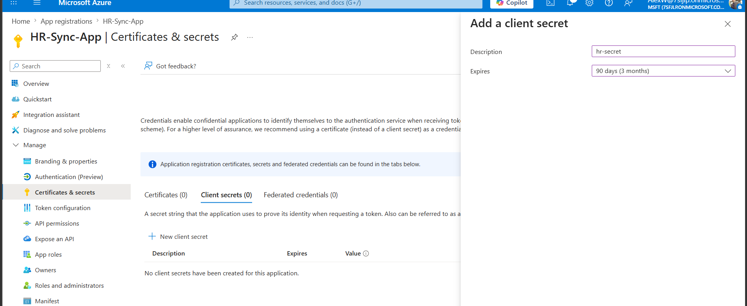Open Roles and administrators
The height and width of the screenshot is (306, 747).
point(69,285)
